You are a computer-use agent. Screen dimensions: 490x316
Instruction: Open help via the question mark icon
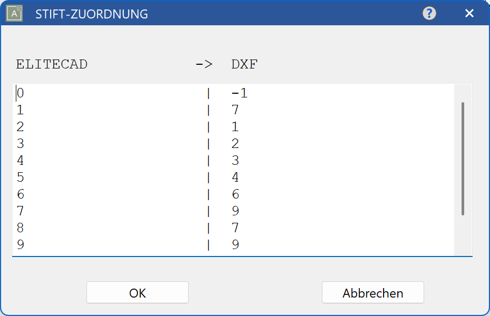click(429, 13)
